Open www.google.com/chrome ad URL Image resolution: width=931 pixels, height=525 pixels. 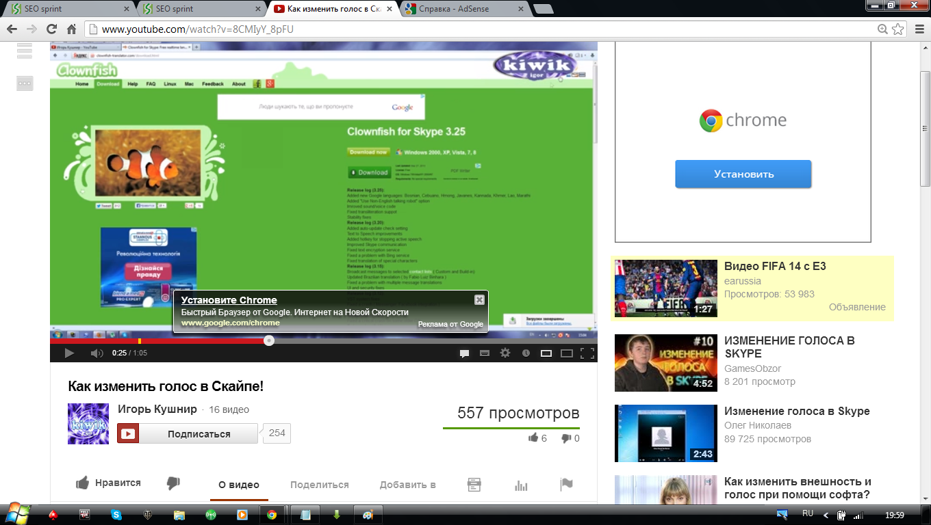click(x=231, y=323)
